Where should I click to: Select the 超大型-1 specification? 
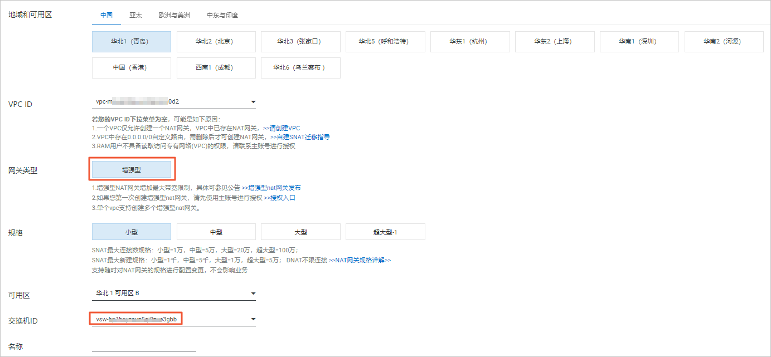pyautogui.click(x=385, y=232)
